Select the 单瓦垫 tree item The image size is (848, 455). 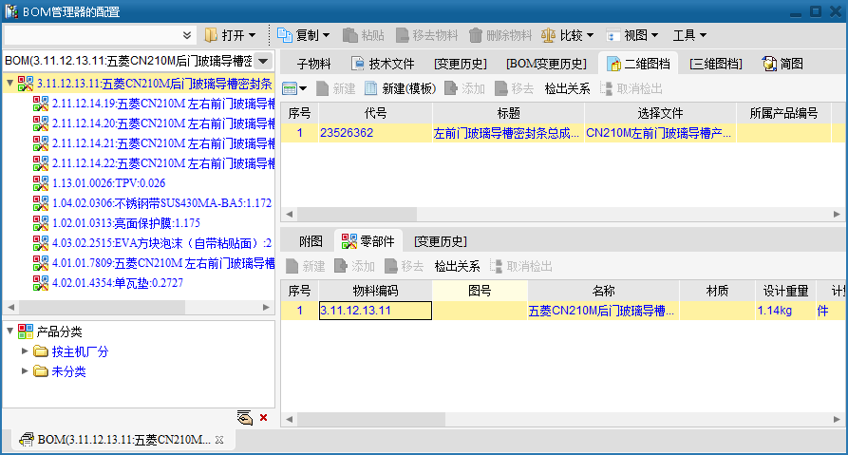tap(108, 283)
